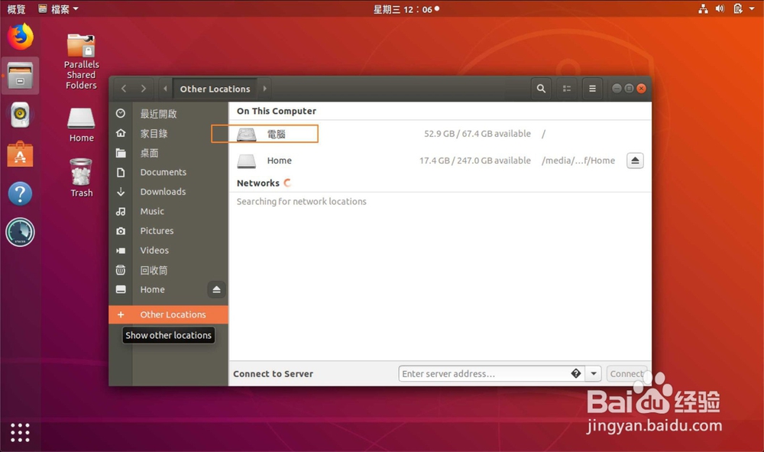Click 17.4 GB / 247.0 GB available text
This screenshot has height=452, width=764.
[x=475, y=161]
